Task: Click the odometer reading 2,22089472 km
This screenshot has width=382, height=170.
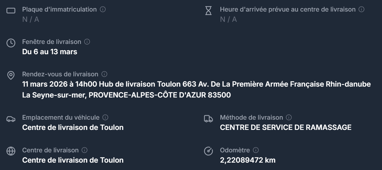Action: pyautogui.click(x=248, y=160)
